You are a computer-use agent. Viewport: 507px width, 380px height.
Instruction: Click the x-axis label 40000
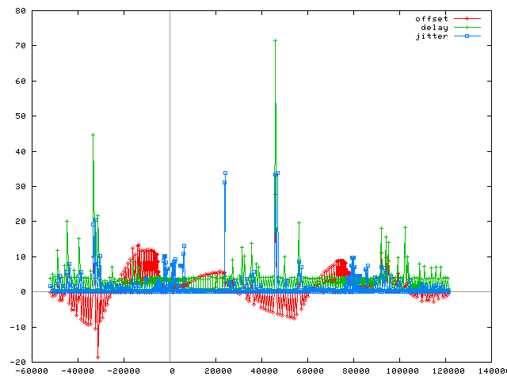[264, 371]
